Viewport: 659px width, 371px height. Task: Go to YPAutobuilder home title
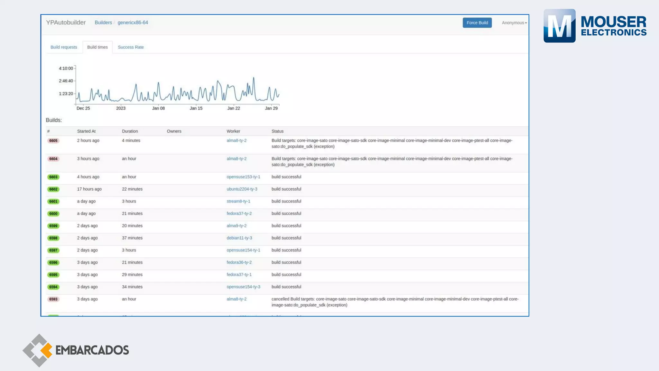pos(66,23)
